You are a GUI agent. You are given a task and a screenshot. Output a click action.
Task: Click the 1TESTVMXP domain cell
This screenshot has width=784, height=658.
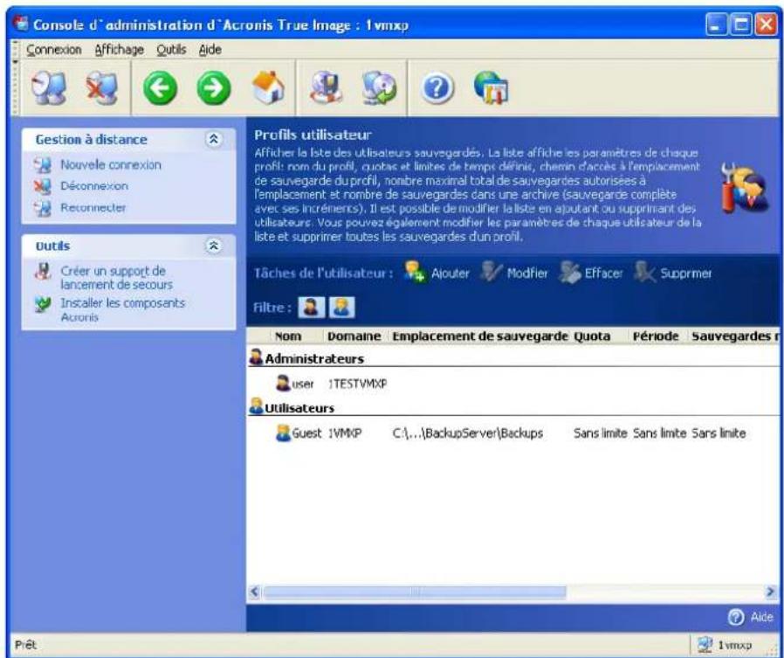coord(357,384)
